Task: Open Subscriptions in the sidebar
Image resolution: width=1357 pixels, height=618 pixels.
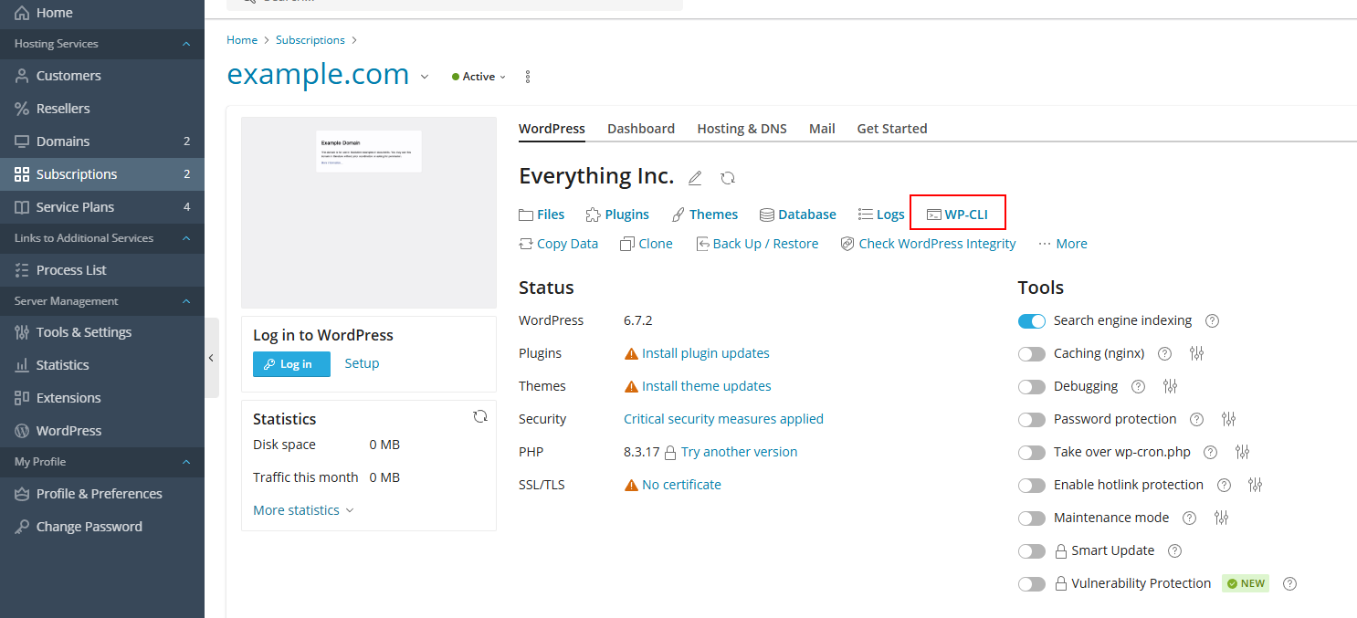Action: click(x=102, y=174)
